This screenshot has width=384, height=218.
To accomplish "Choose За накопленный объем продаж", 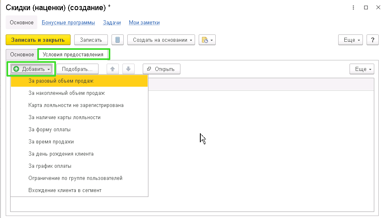I will (x=79, y=93).
